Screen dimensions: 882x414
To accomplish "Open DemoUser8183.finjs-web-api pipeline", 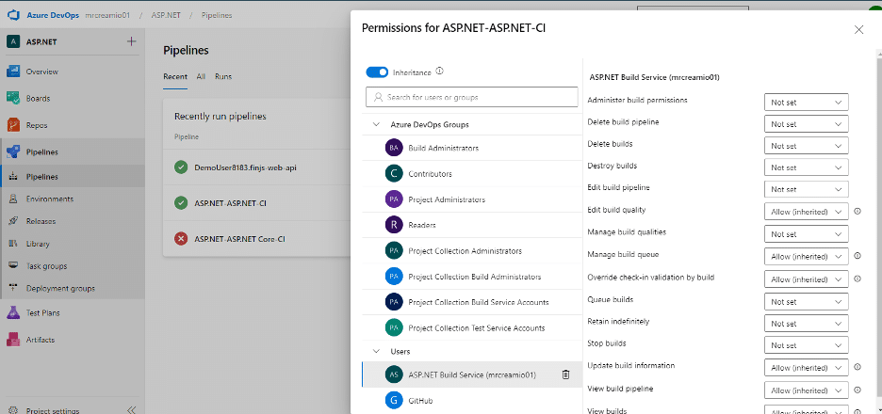I will 246,167.
